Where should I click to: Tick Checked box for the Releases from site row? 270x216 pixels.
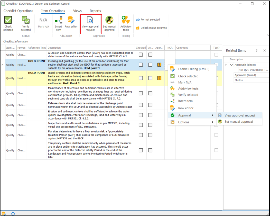141,105
